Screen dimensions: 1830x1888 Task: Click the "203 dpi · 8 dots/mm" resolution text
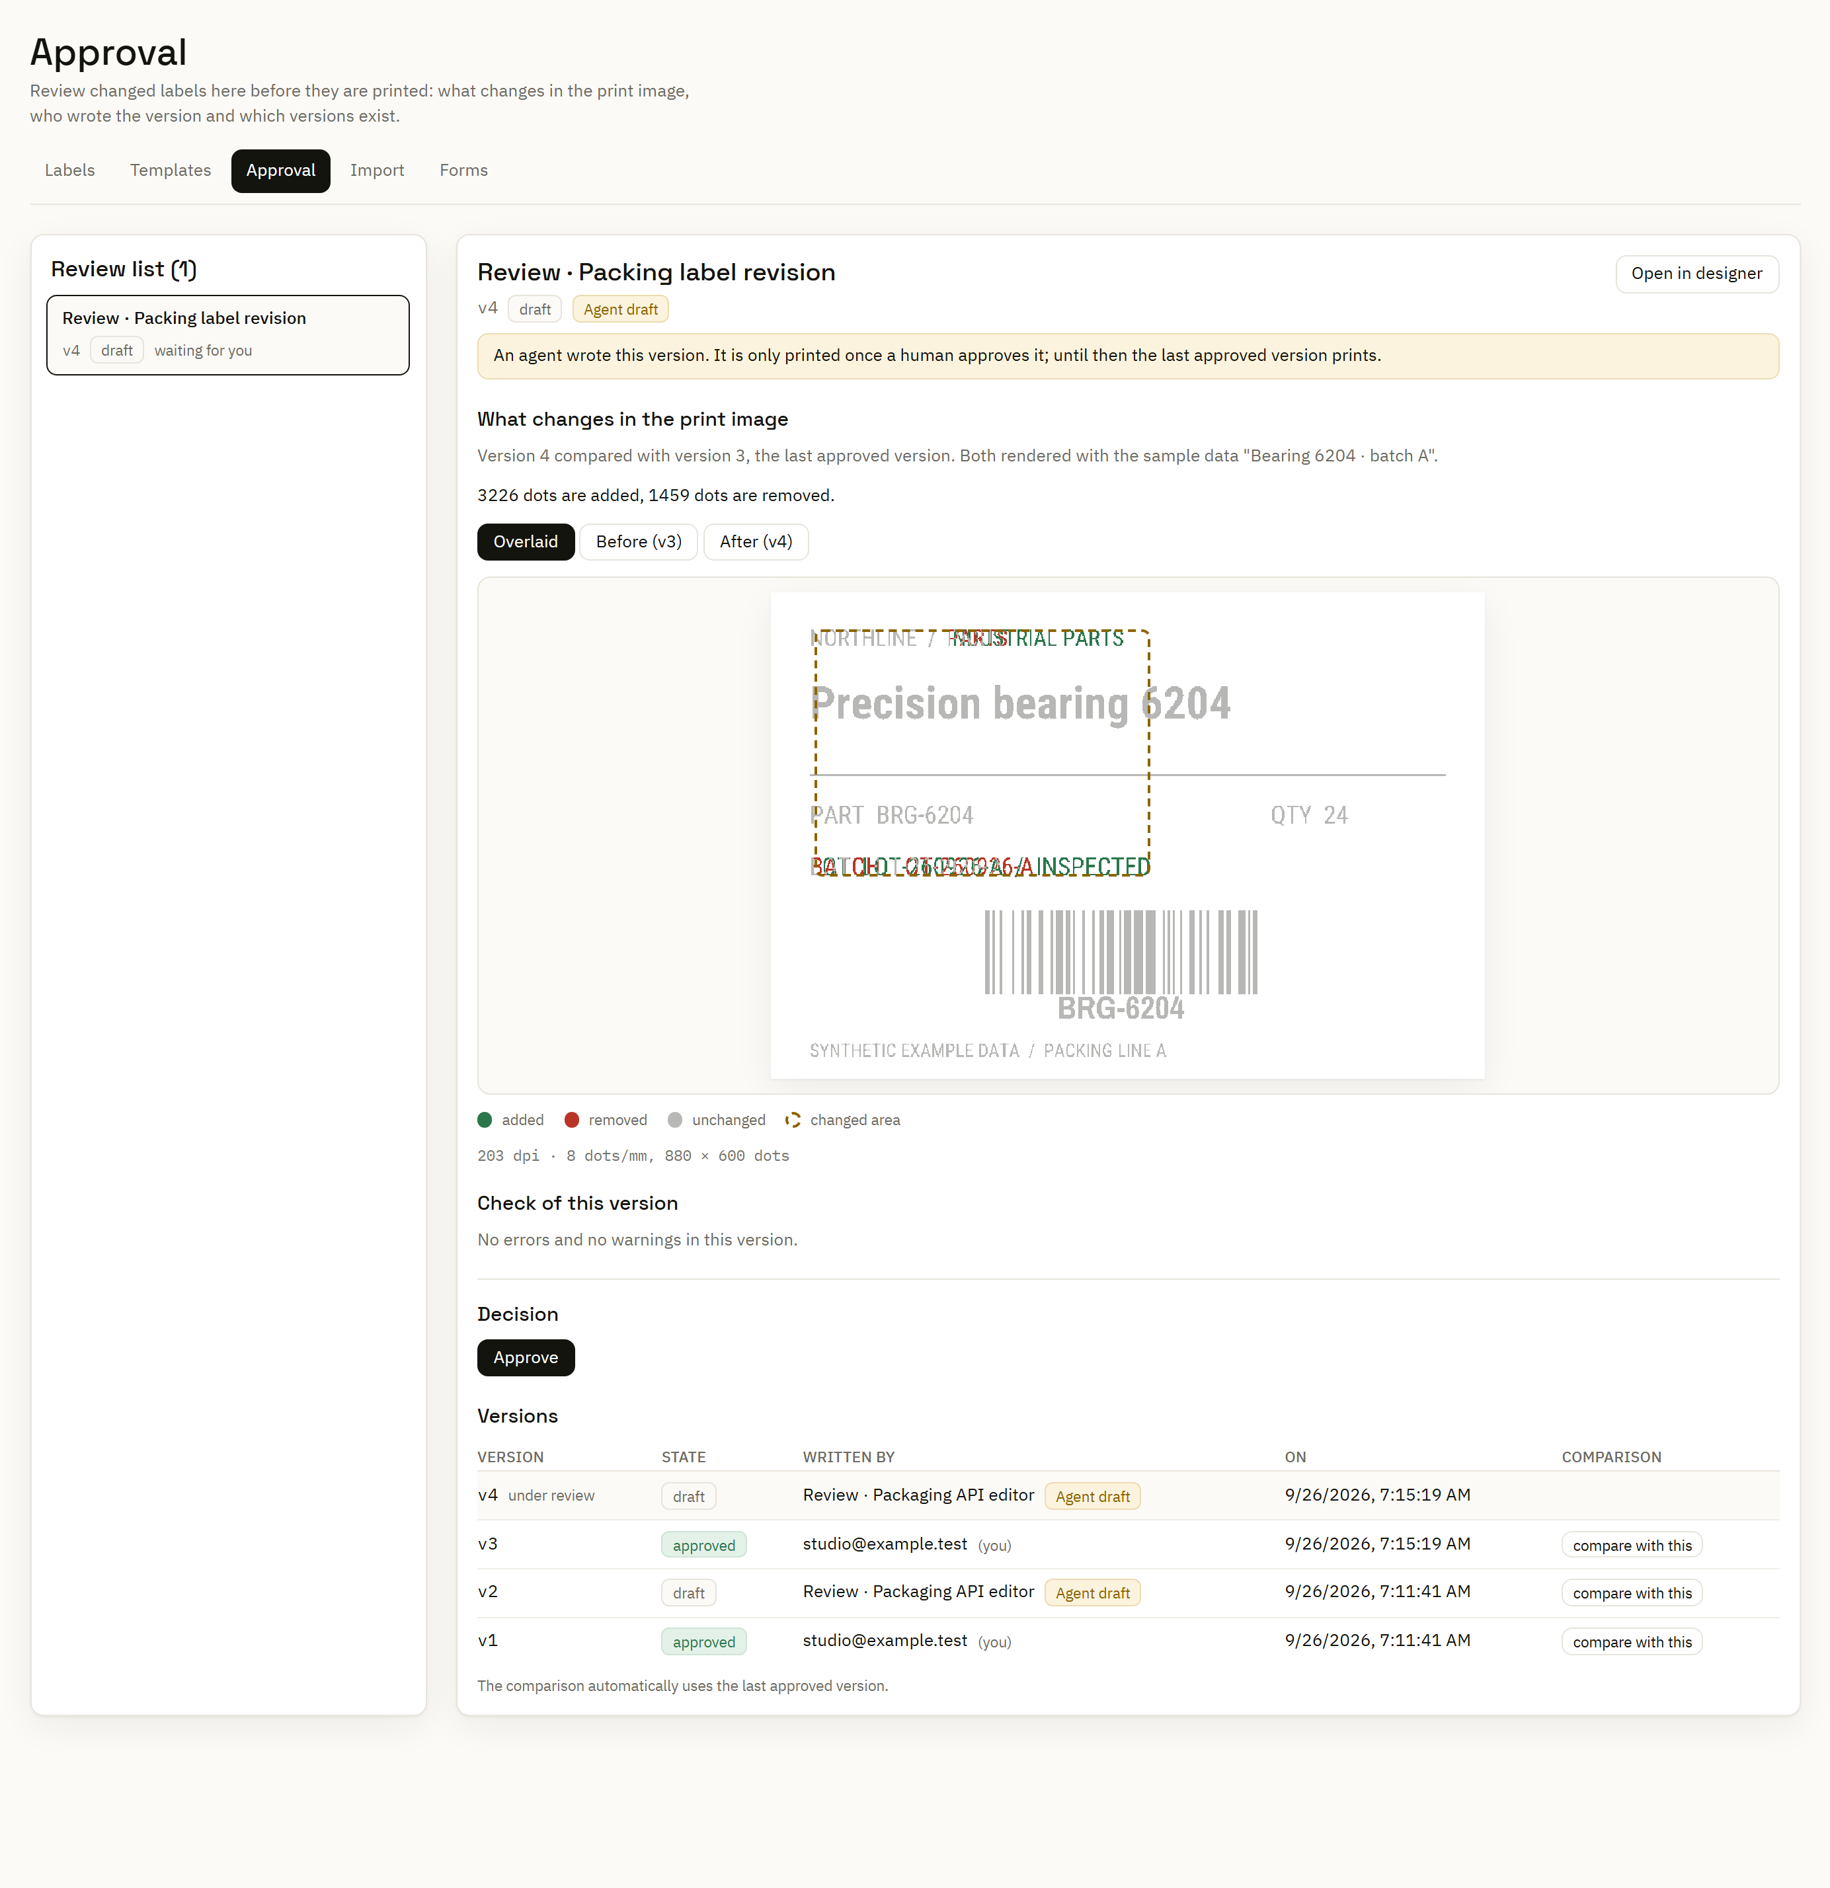[x=633, y=1156]
